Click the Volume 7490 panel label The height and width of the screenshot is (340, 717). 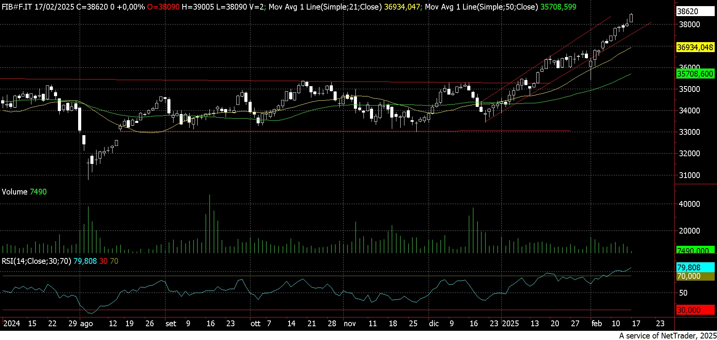pyautogui.click(x=24, y=192)
